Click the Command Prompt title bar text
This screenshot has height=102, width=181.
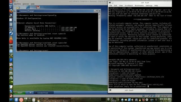(27, 11)
